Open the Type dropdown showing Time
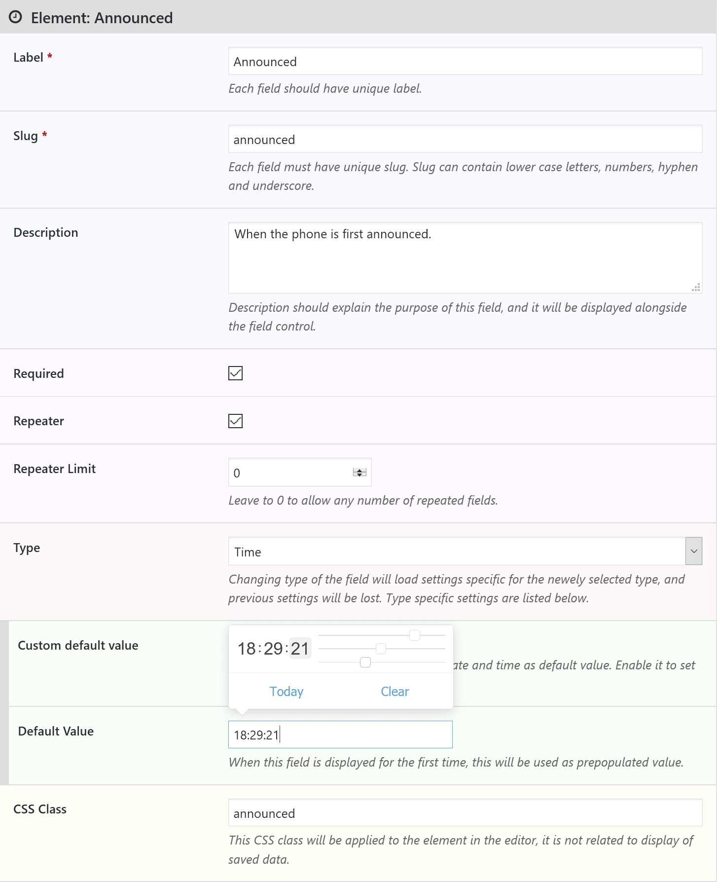The width and height of the screenshot is (717, 882). [465, 551]
